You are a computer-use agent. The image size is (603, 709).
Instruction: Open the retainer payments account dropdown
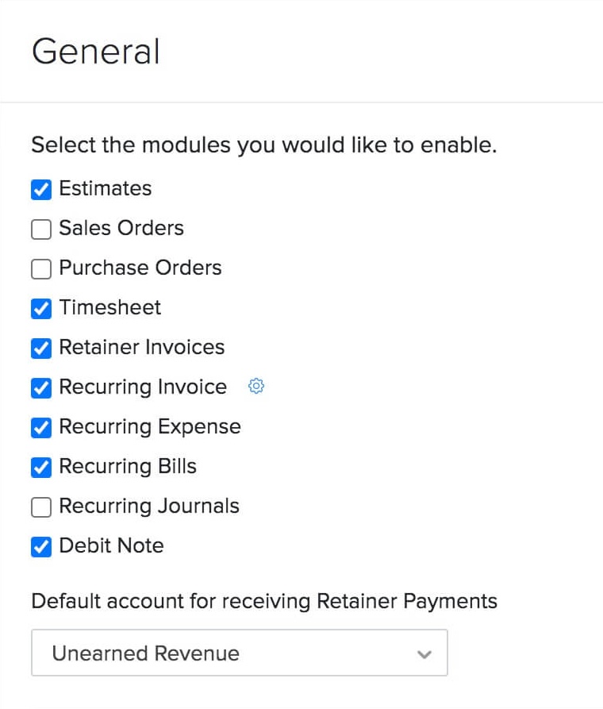click(x=238, y=653)
